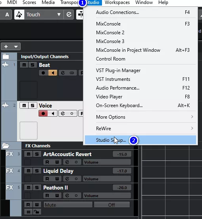Click Studio Setup menu item
Image resolution: width=202 pixels, height=219 pixels.
click(140, 140)
